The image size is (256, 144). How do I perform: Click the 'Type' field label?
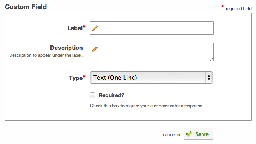coord(76,78)
